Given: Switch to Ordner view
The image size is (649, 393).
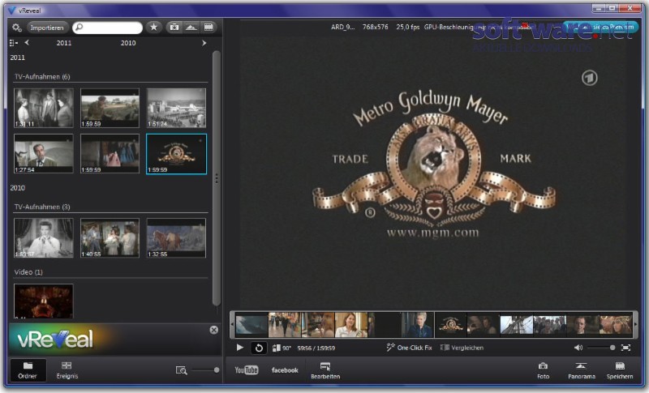Looking at the screenshot, I should click(x=28, y=370).
